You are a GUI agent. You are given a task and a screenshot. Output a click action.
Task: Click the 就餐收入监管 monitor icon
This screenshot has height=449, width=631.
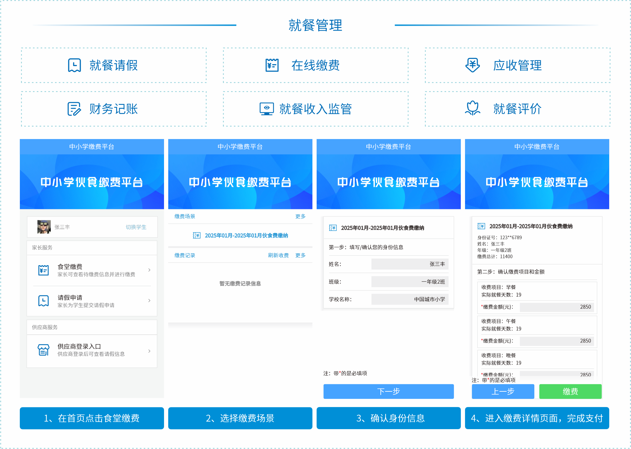click(x=267, y=109)
